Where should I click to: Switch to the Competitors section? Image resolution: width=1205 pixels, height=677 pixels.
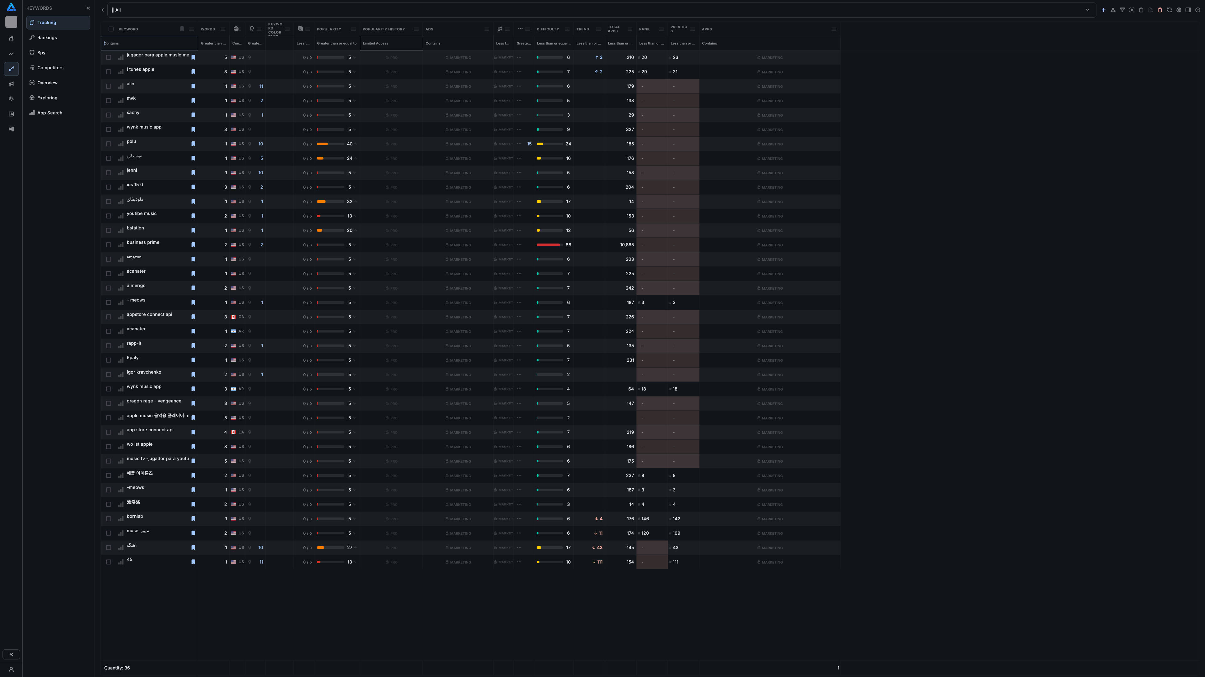[50, 68]
